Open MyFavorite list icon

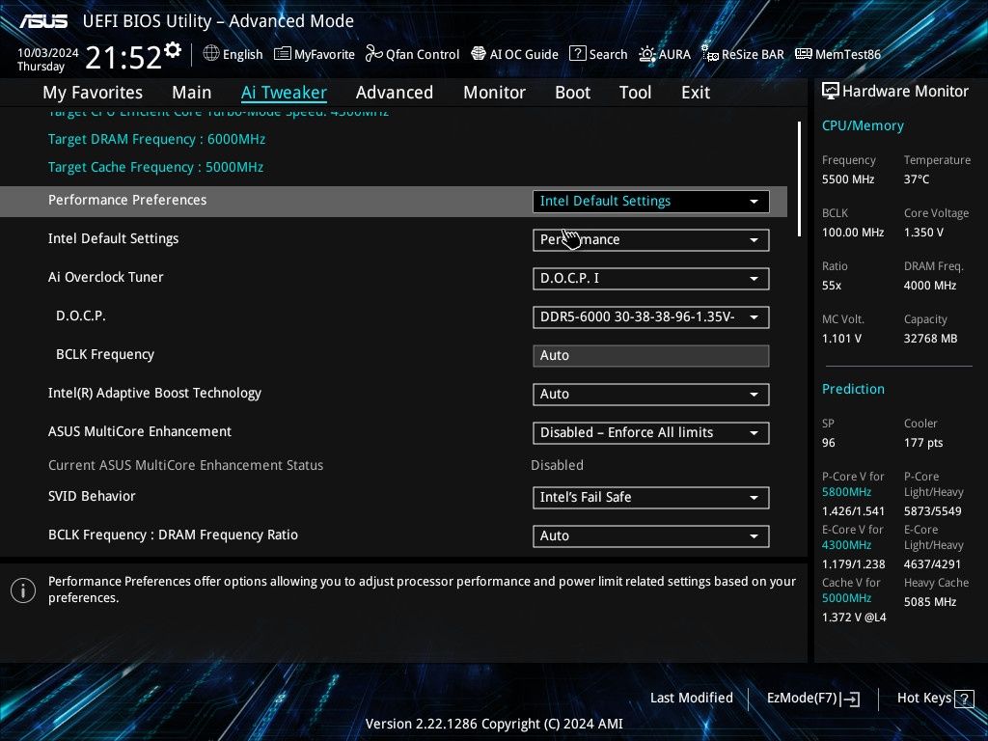[x=283, y=54]
